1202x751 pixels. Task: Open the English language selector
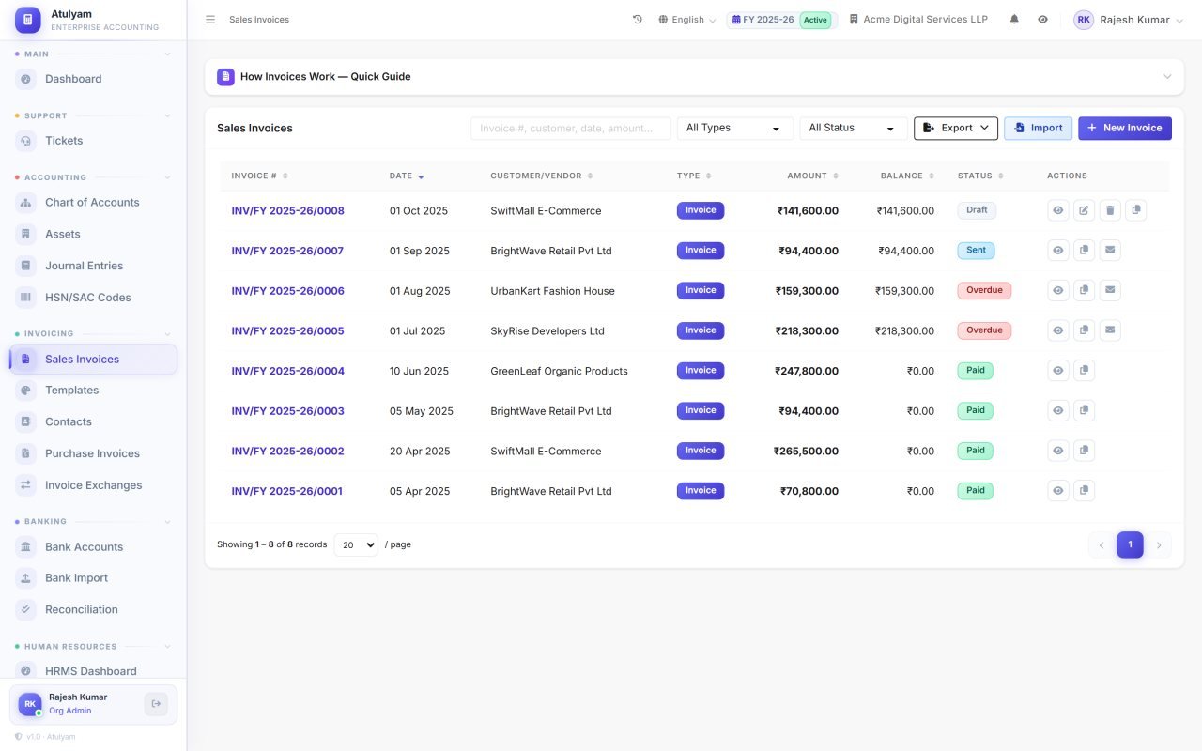(x=687, y=20)
